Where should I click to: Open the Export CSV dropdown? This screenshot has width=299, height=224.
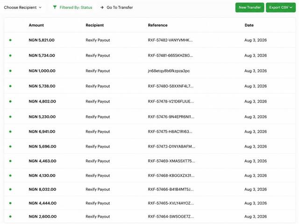click(x=281, y=7)
